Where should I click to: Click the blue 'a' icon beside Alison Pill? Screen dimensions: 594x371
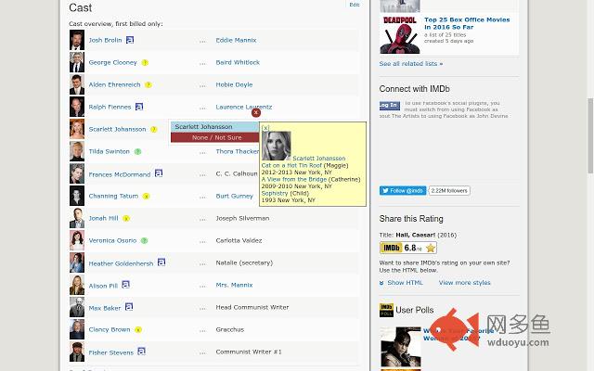point(126,285)
